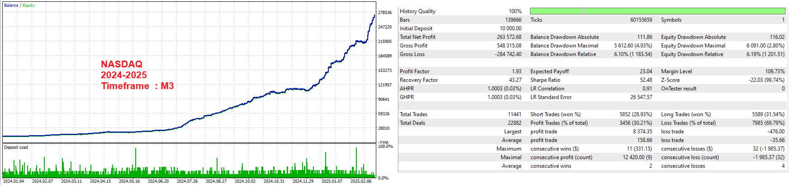Click the 2024.01.04 date axis label
Screen dimensions: 805x189
point(14,181)
